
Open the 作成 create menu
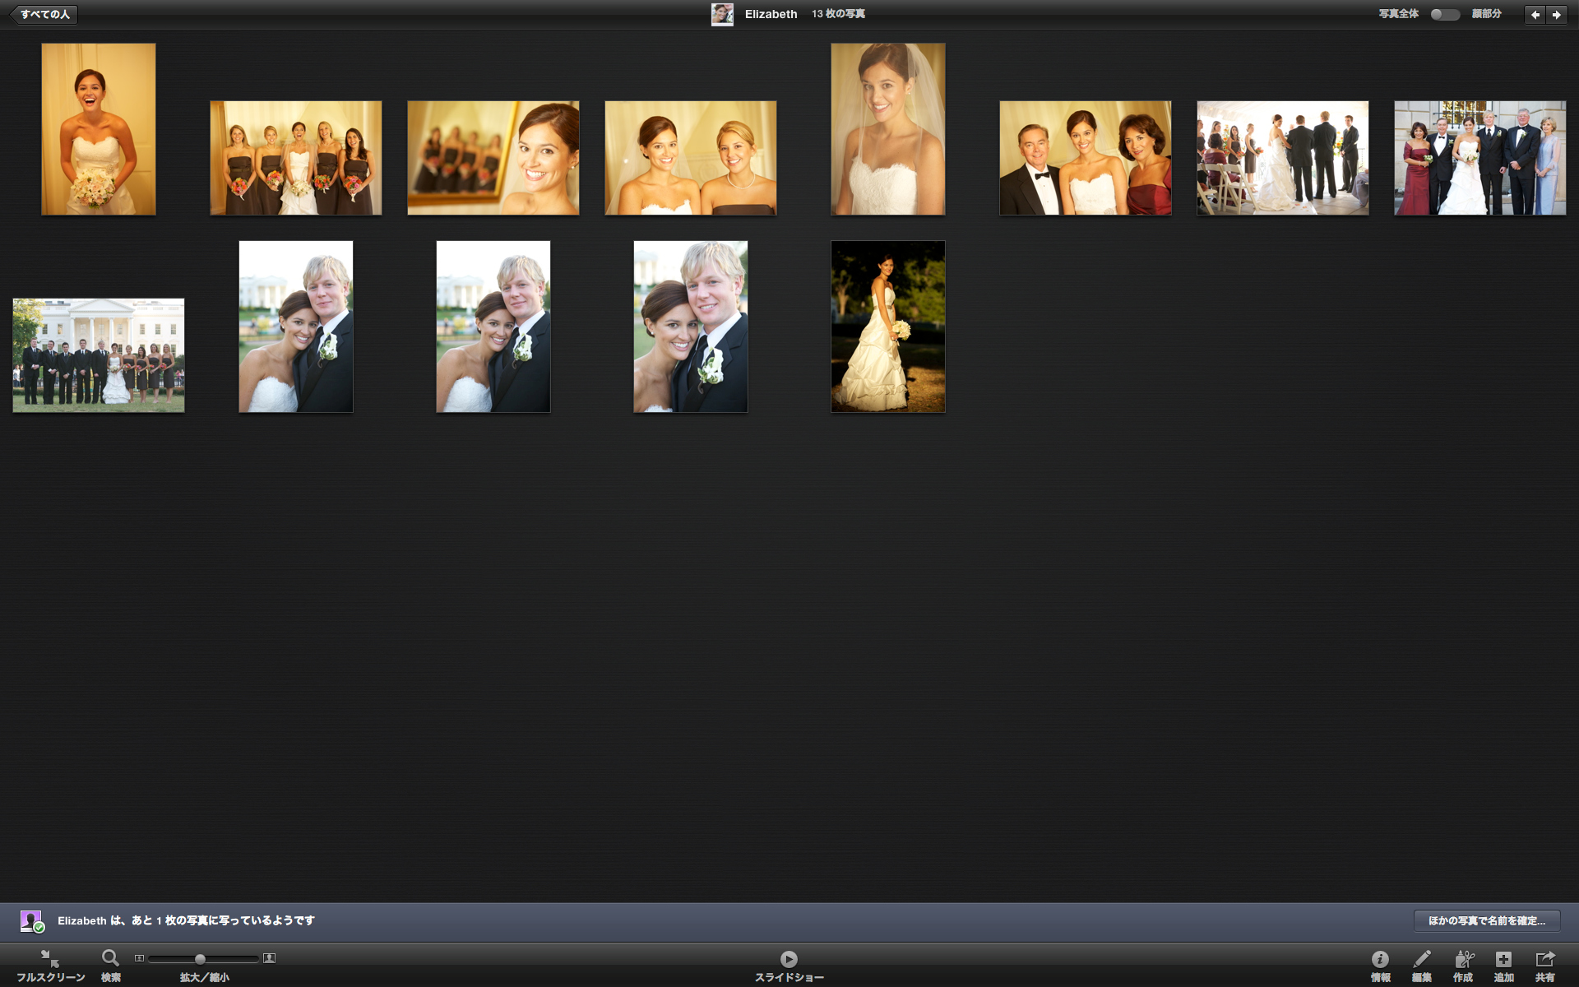point(1463,959)
